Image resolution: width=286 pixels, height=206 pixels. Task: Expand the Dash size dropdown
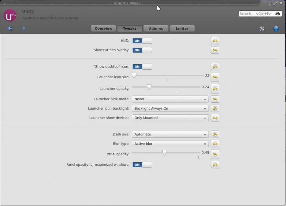(x=170, y=134)
